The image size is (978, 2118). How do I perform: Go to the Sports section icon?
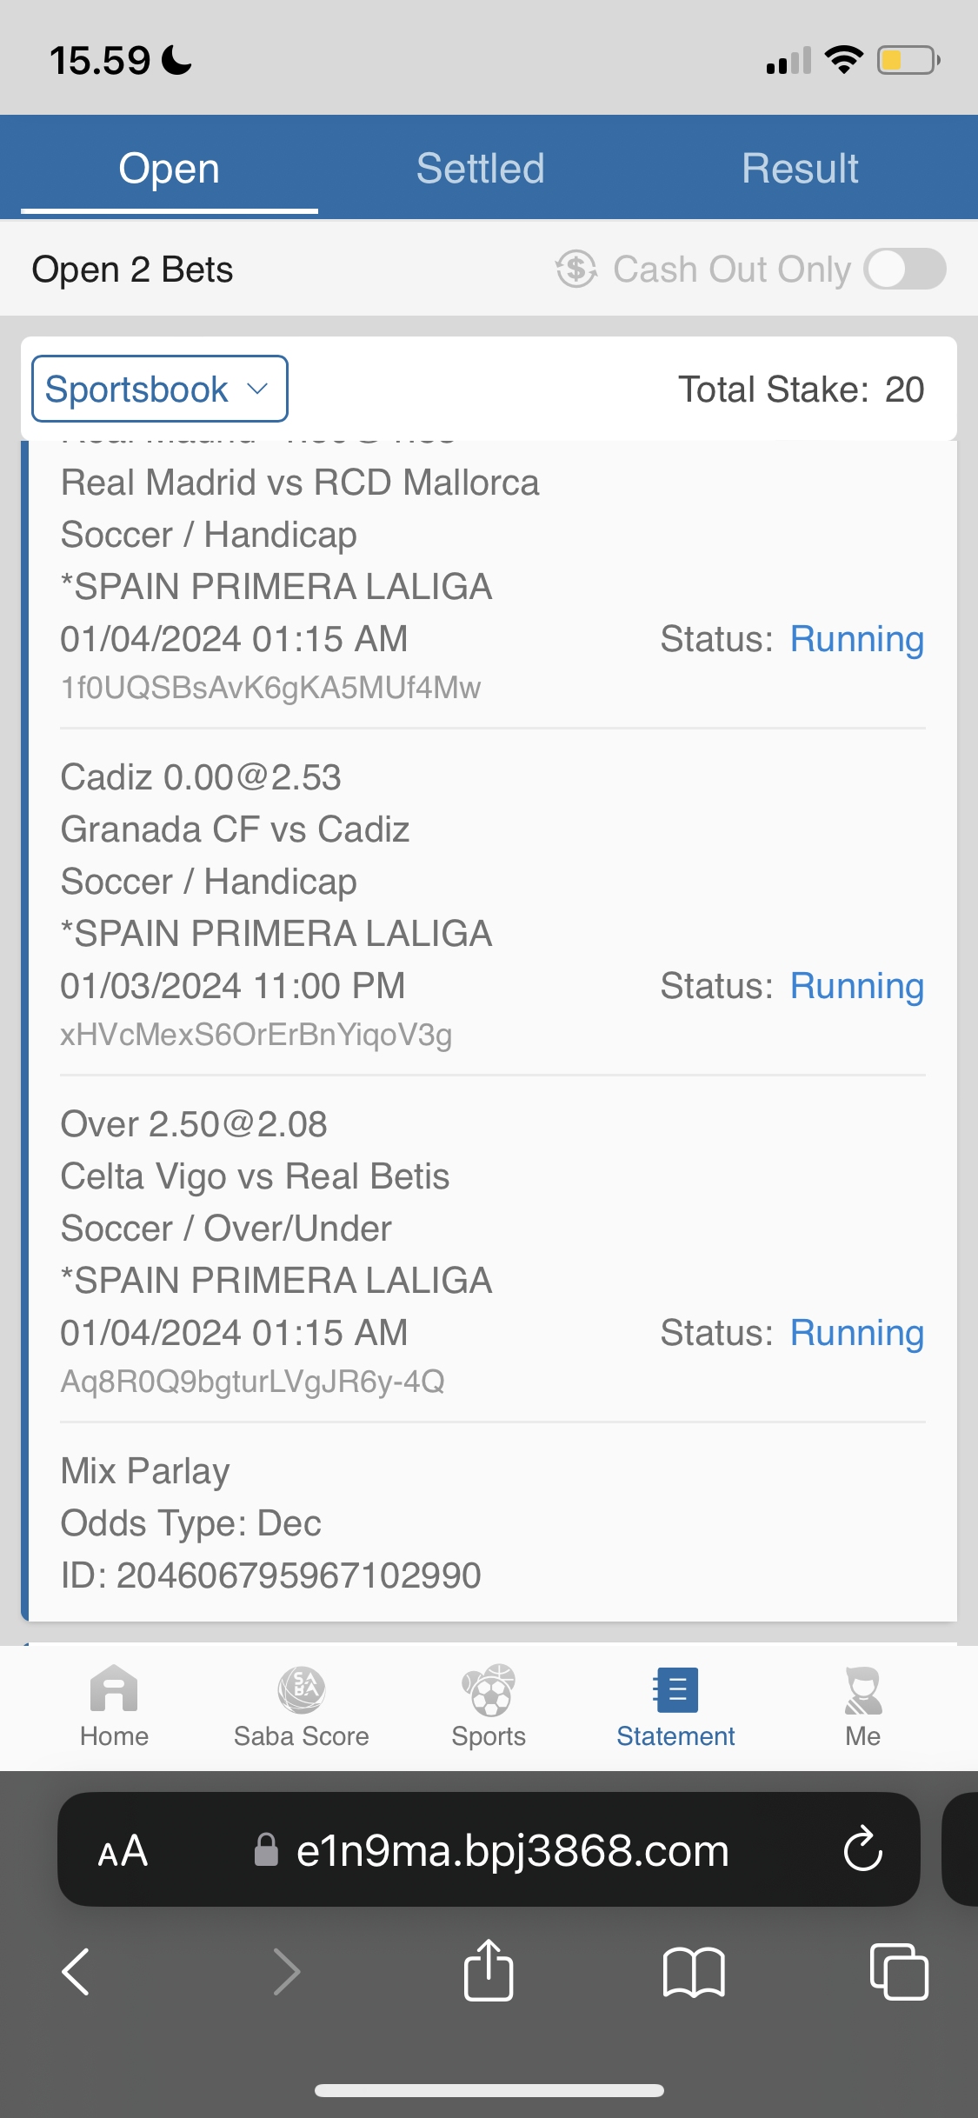pos(489,1690)
